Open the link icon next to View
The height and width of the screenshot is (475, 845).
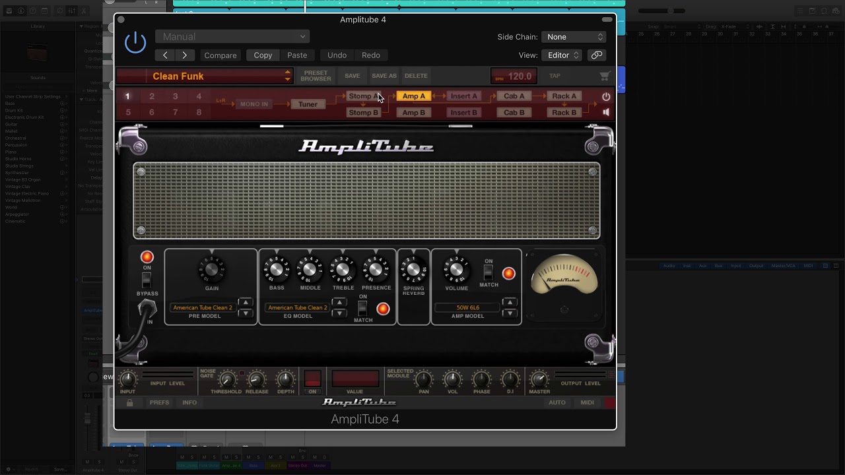pos(596,55)
